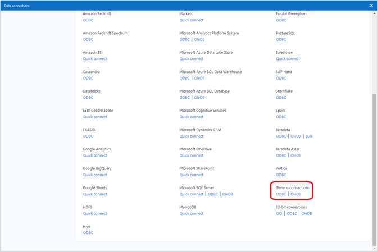The image size is (378, 252).
Task: Click ODBC under Generic connection
Action: click(x=281, y=194)
